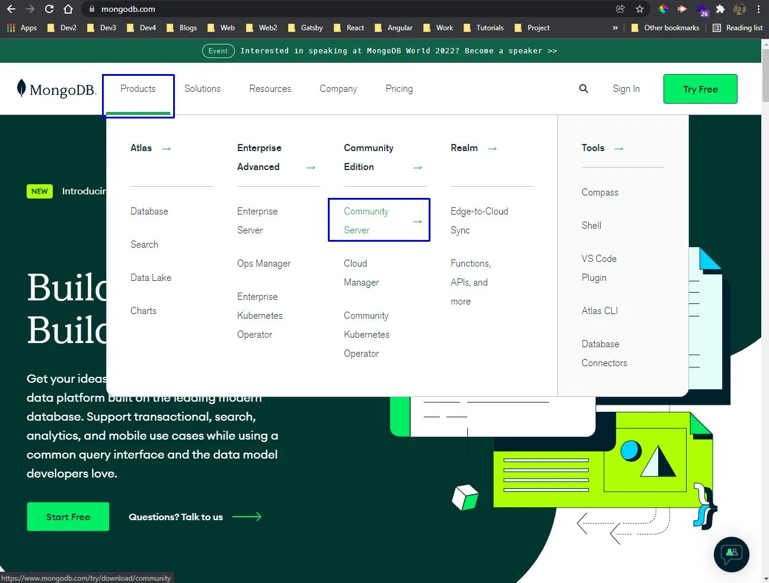
Task: Open Other bookmarks folder
Action: (665, 28)
